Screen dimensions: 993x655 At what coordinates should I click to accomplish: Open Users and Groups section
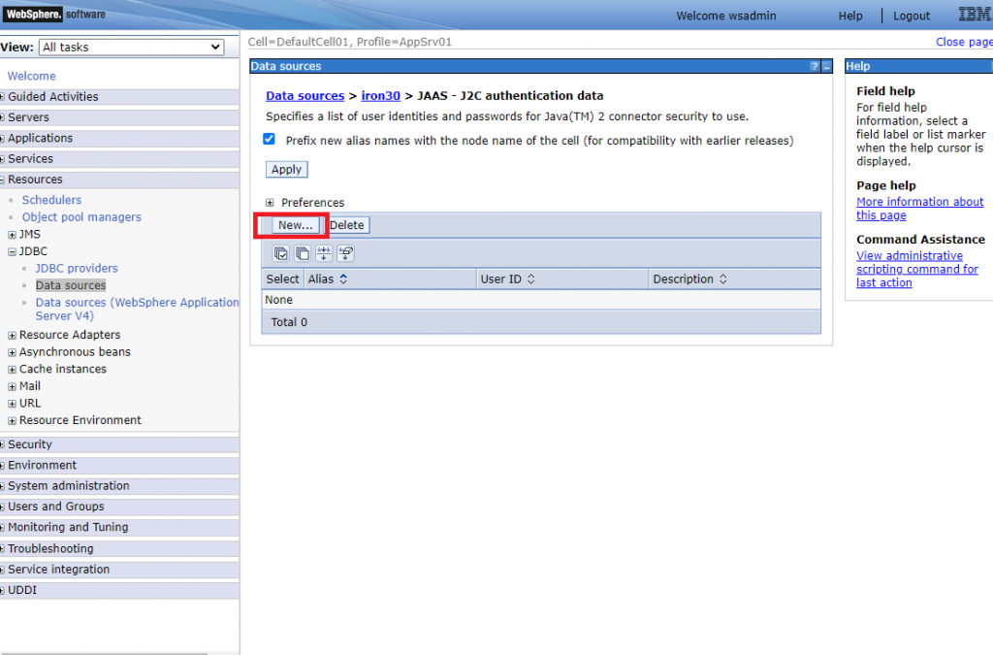pos(56,507)
